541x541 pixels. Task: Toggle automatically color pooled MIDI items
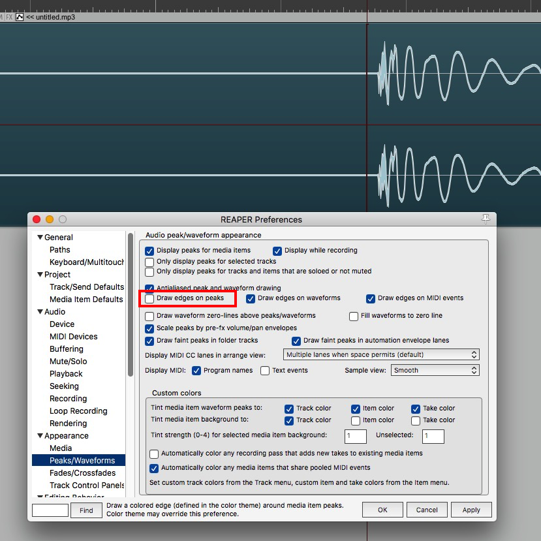pyautogui.click(x=154, y=468)
